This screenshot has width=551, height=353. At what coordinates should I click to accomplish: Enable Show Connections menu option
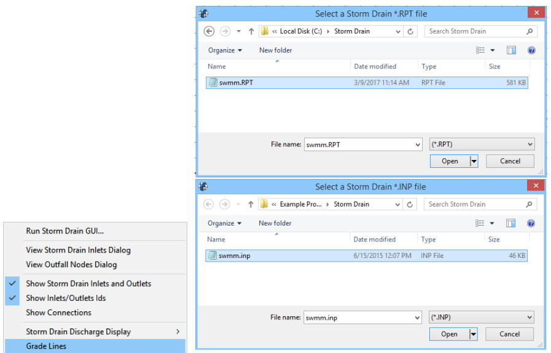pos(58,313)
